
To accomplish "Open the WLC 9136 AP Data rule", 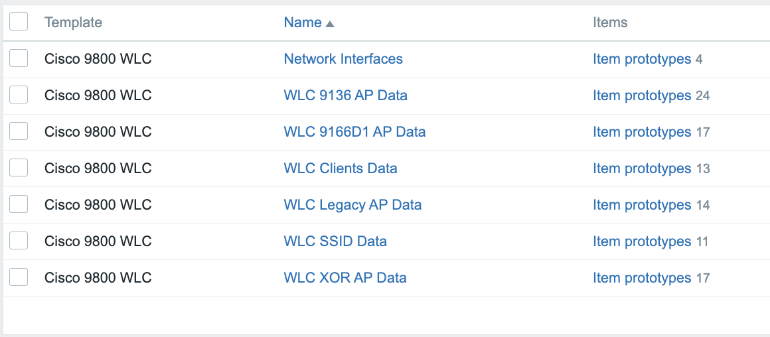I will (x=345, y=96).
